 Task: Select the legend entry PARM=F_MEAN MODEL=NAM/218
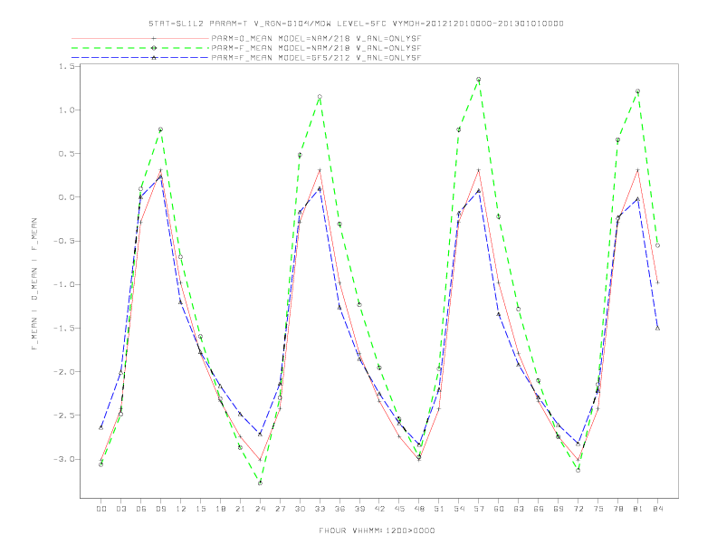(x=316, y=48)
